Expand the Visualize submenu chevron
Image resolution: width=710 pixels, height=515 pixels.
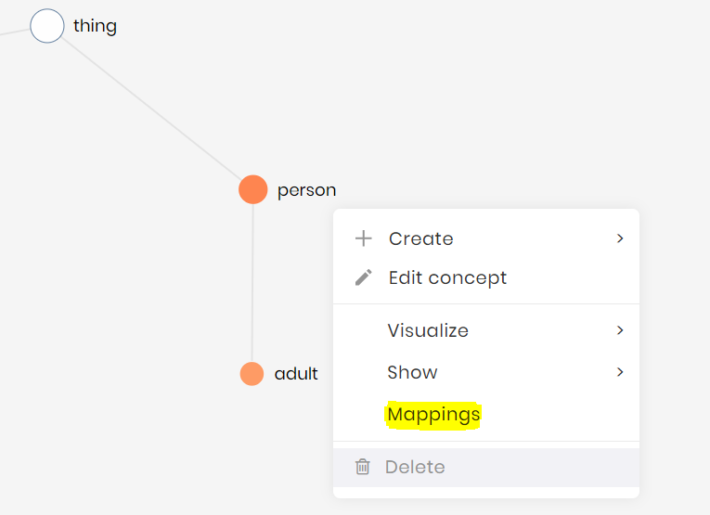click(x=620, y=330)
